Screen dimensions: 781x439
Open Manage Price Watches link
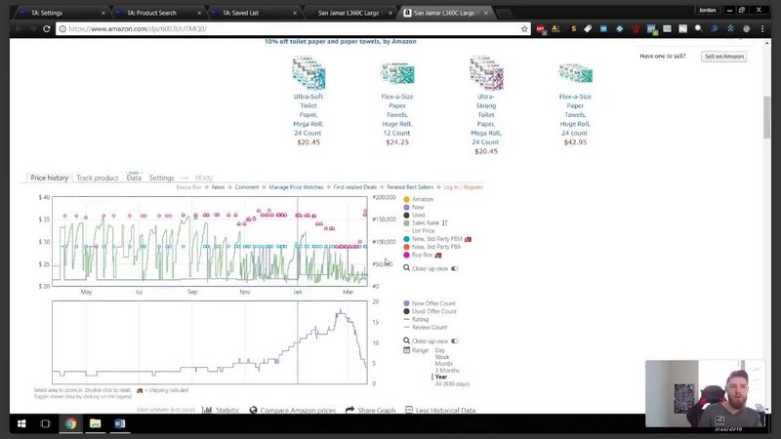tap(296, 187)
